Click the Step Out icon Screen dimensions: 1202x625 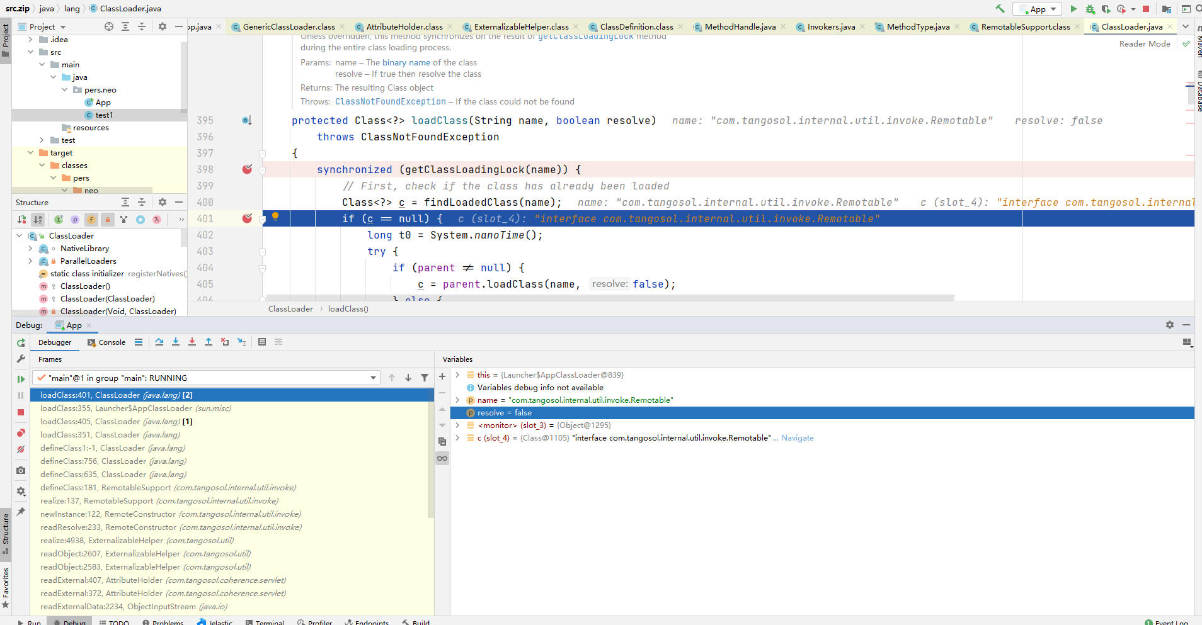pyautogui.click(x=209, y=342)
